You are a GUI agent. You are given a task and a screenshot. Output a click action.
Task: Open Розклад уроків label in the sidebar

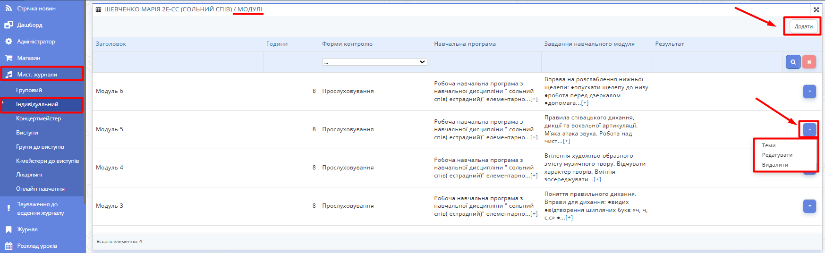37,246
